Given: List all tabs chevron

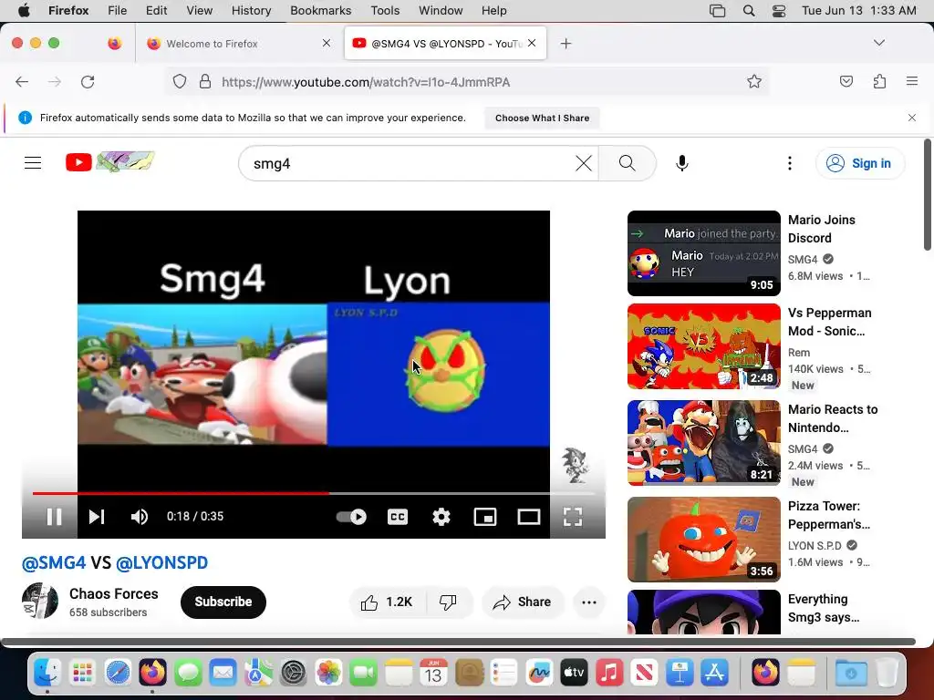Looking at the screenshot, I should [878, 43].
